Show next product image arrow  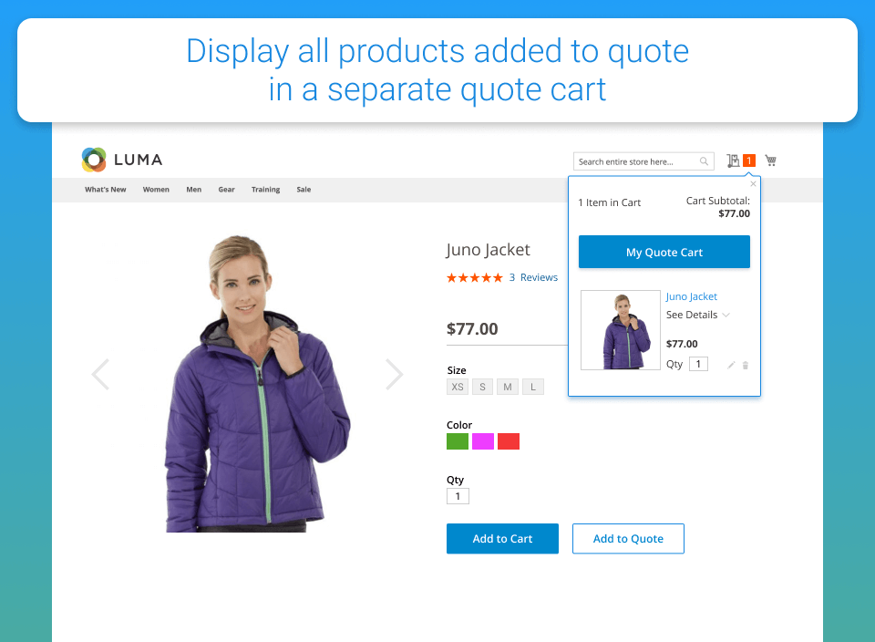394,374
